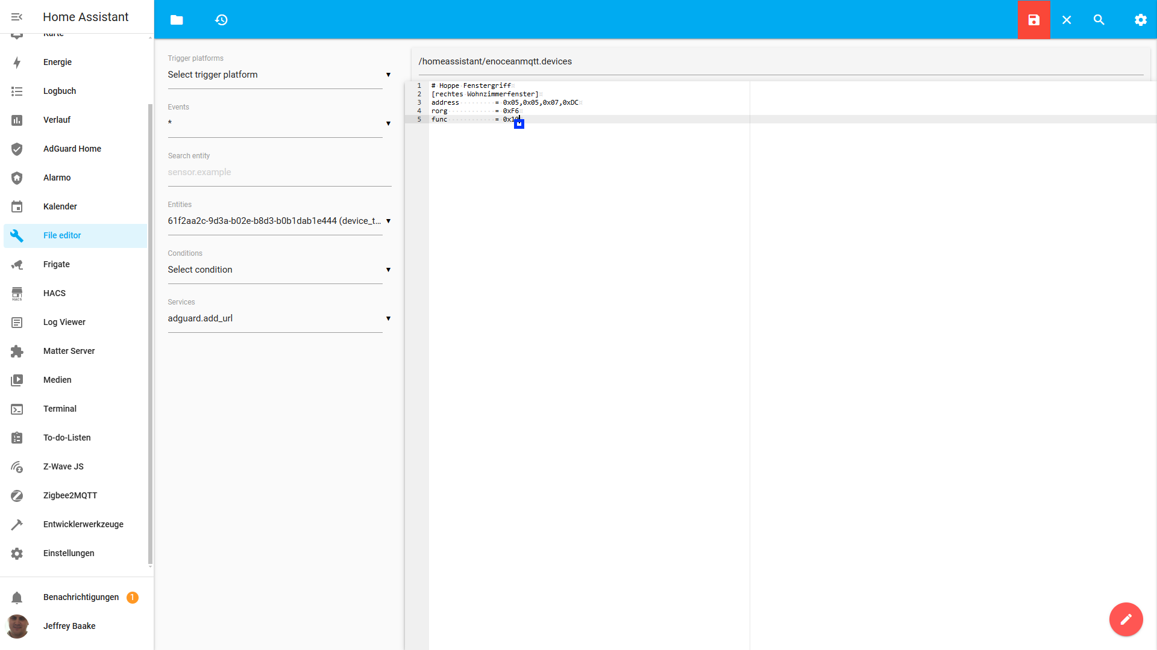Go to To-do-Listen page

pos(75,438)
